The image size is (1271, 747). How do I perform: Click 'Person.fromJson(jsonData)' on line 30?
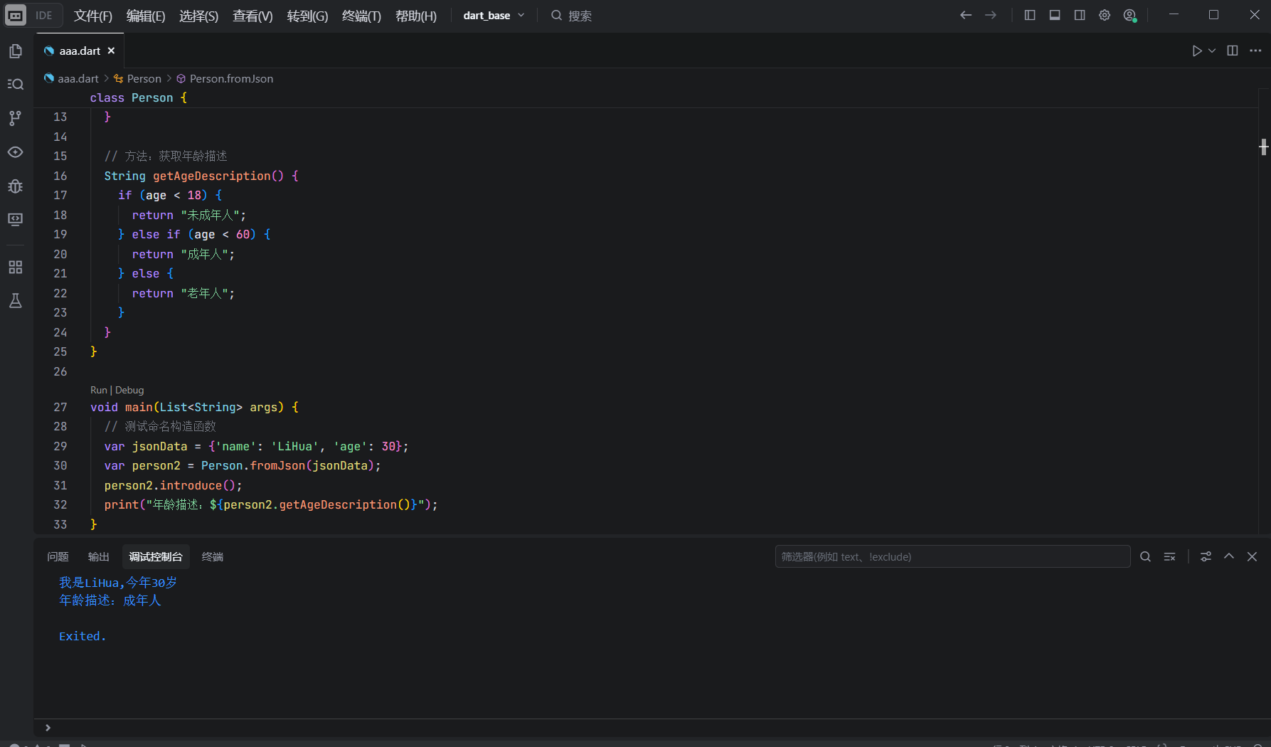(x=287, y=465)
